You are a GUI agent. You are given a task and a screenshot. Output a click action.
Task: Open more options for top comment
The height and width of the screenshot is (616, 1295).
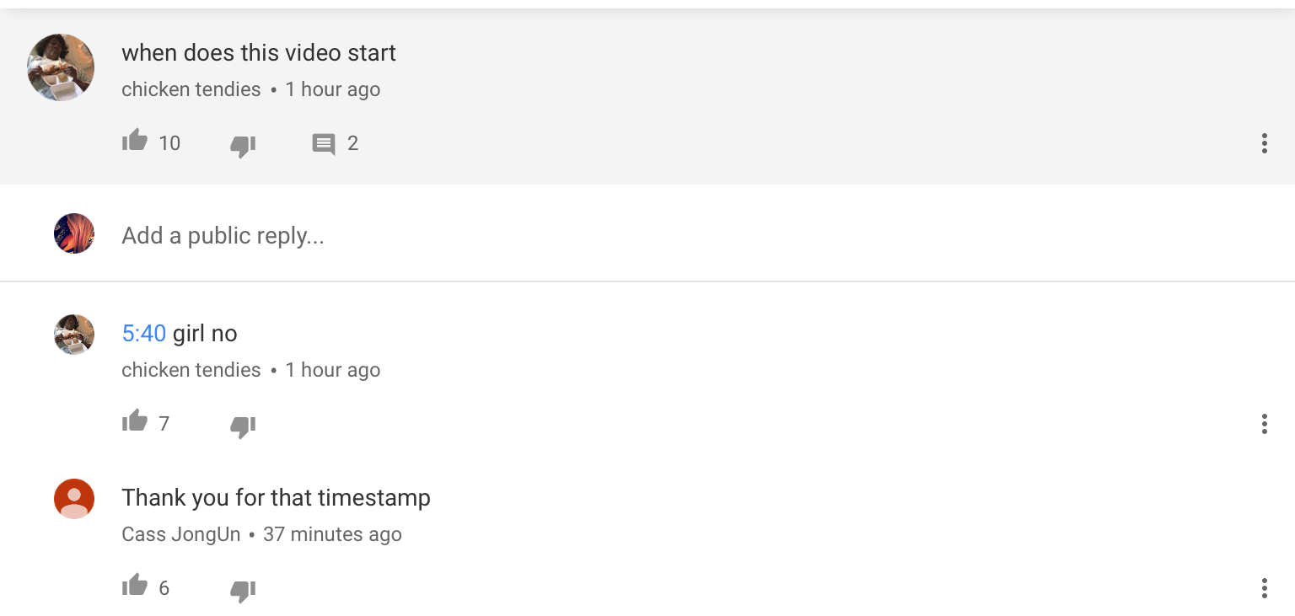click(1264, 143)
